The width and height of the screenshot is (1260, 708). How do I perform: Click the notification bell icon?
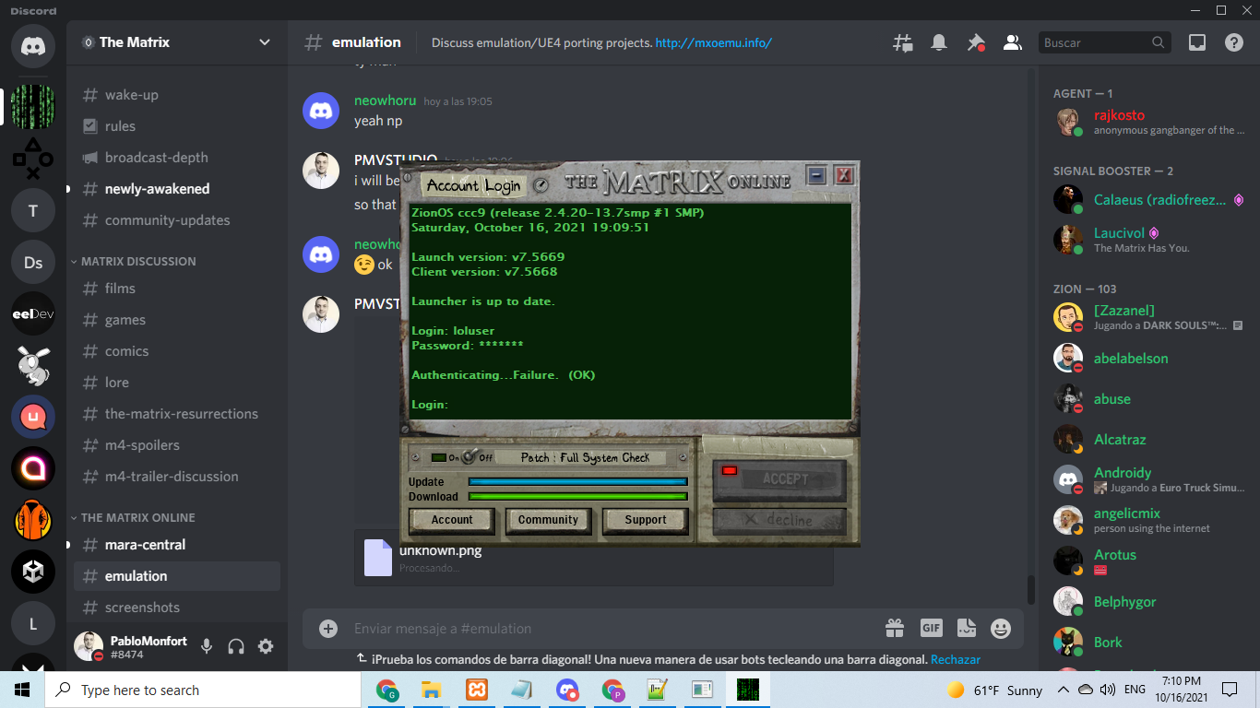coord(939,42)
